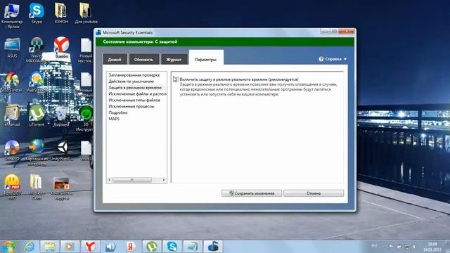Open the Корзина recycle bin
Image resolution: width=450 pixels, height=253 pixels.
[61, 116]
